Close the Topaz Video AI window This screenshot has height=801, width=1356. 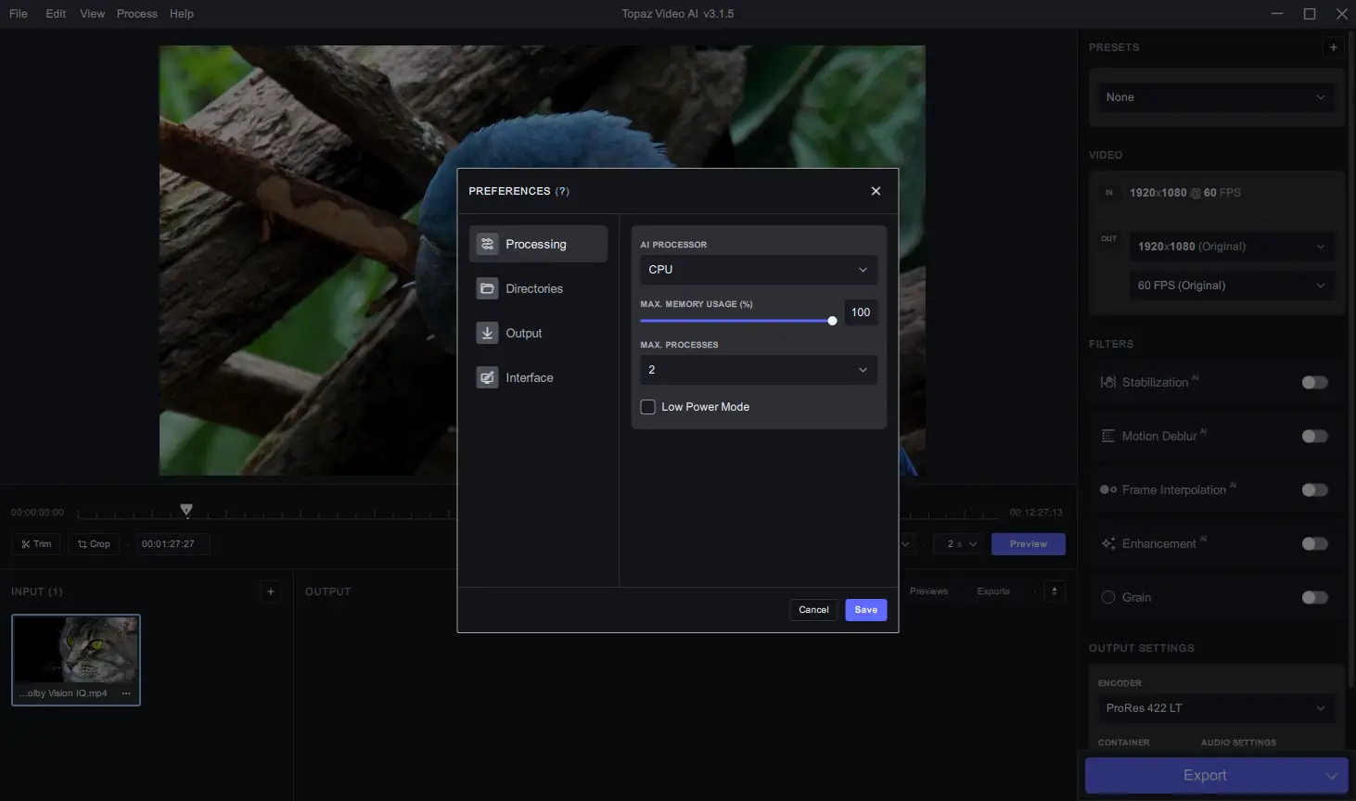point(1341,14)
